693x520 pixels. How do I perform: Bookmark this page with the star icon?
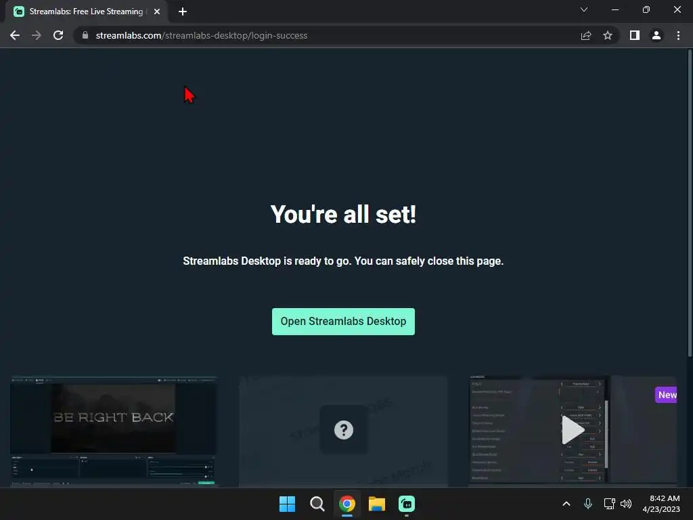[x=608, y=35]
